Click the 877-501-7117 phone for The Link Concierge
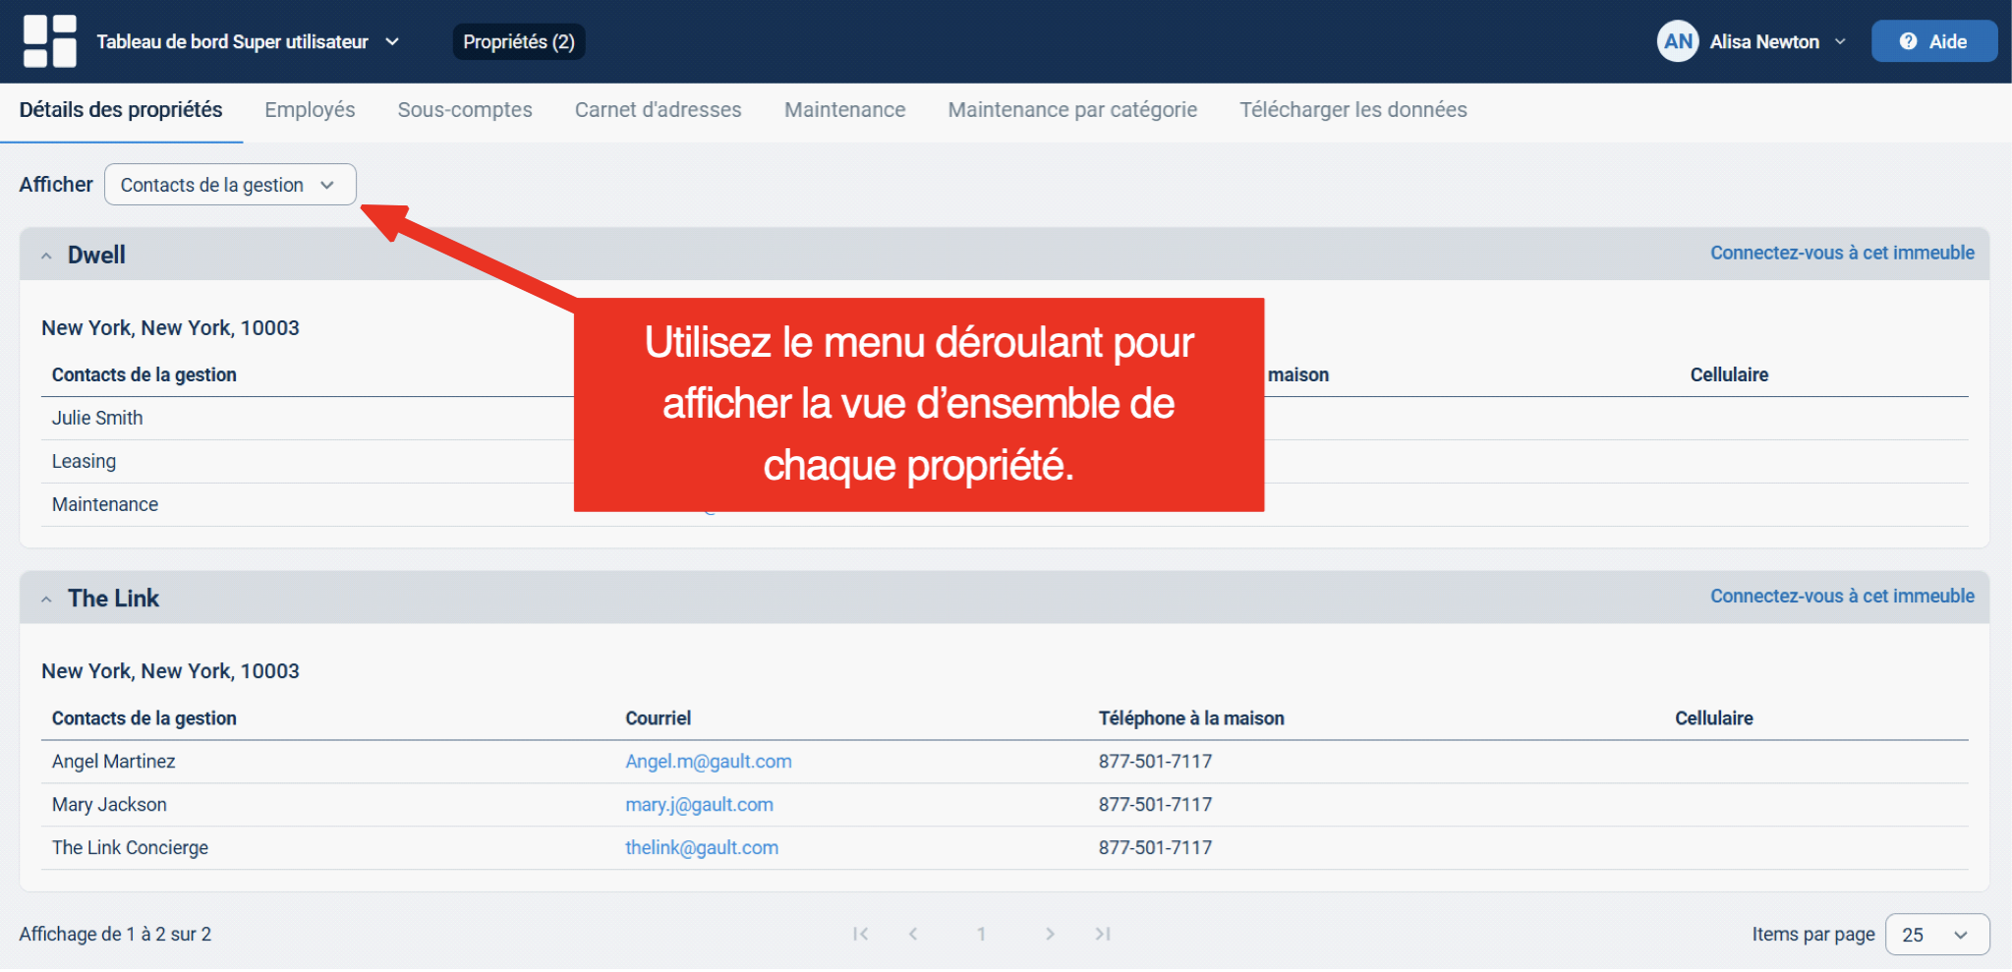 coord(1155,848)
